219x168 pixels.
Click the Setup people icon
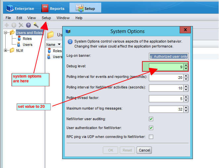point(80,8)
